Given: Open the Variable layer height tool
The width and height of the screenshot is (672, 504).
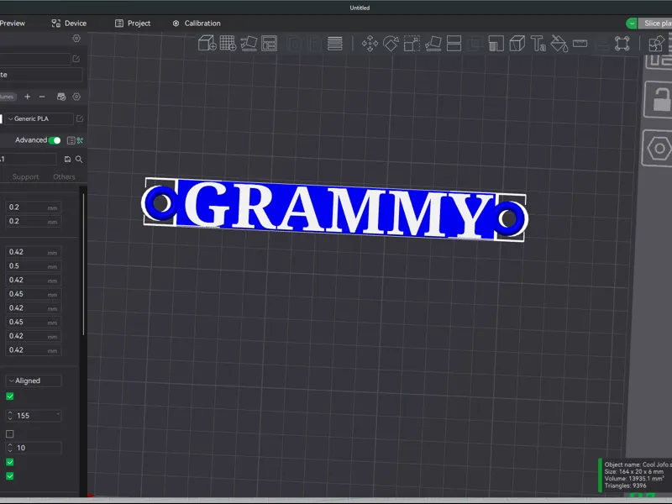Looking at the screenshot, I should (x=334, y=44).
